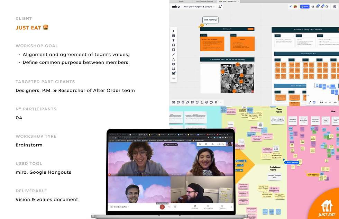Image resolution: width=339 pixels, height=219 pixels.
Task: Click the Share button in Miro
Action: 305,7
